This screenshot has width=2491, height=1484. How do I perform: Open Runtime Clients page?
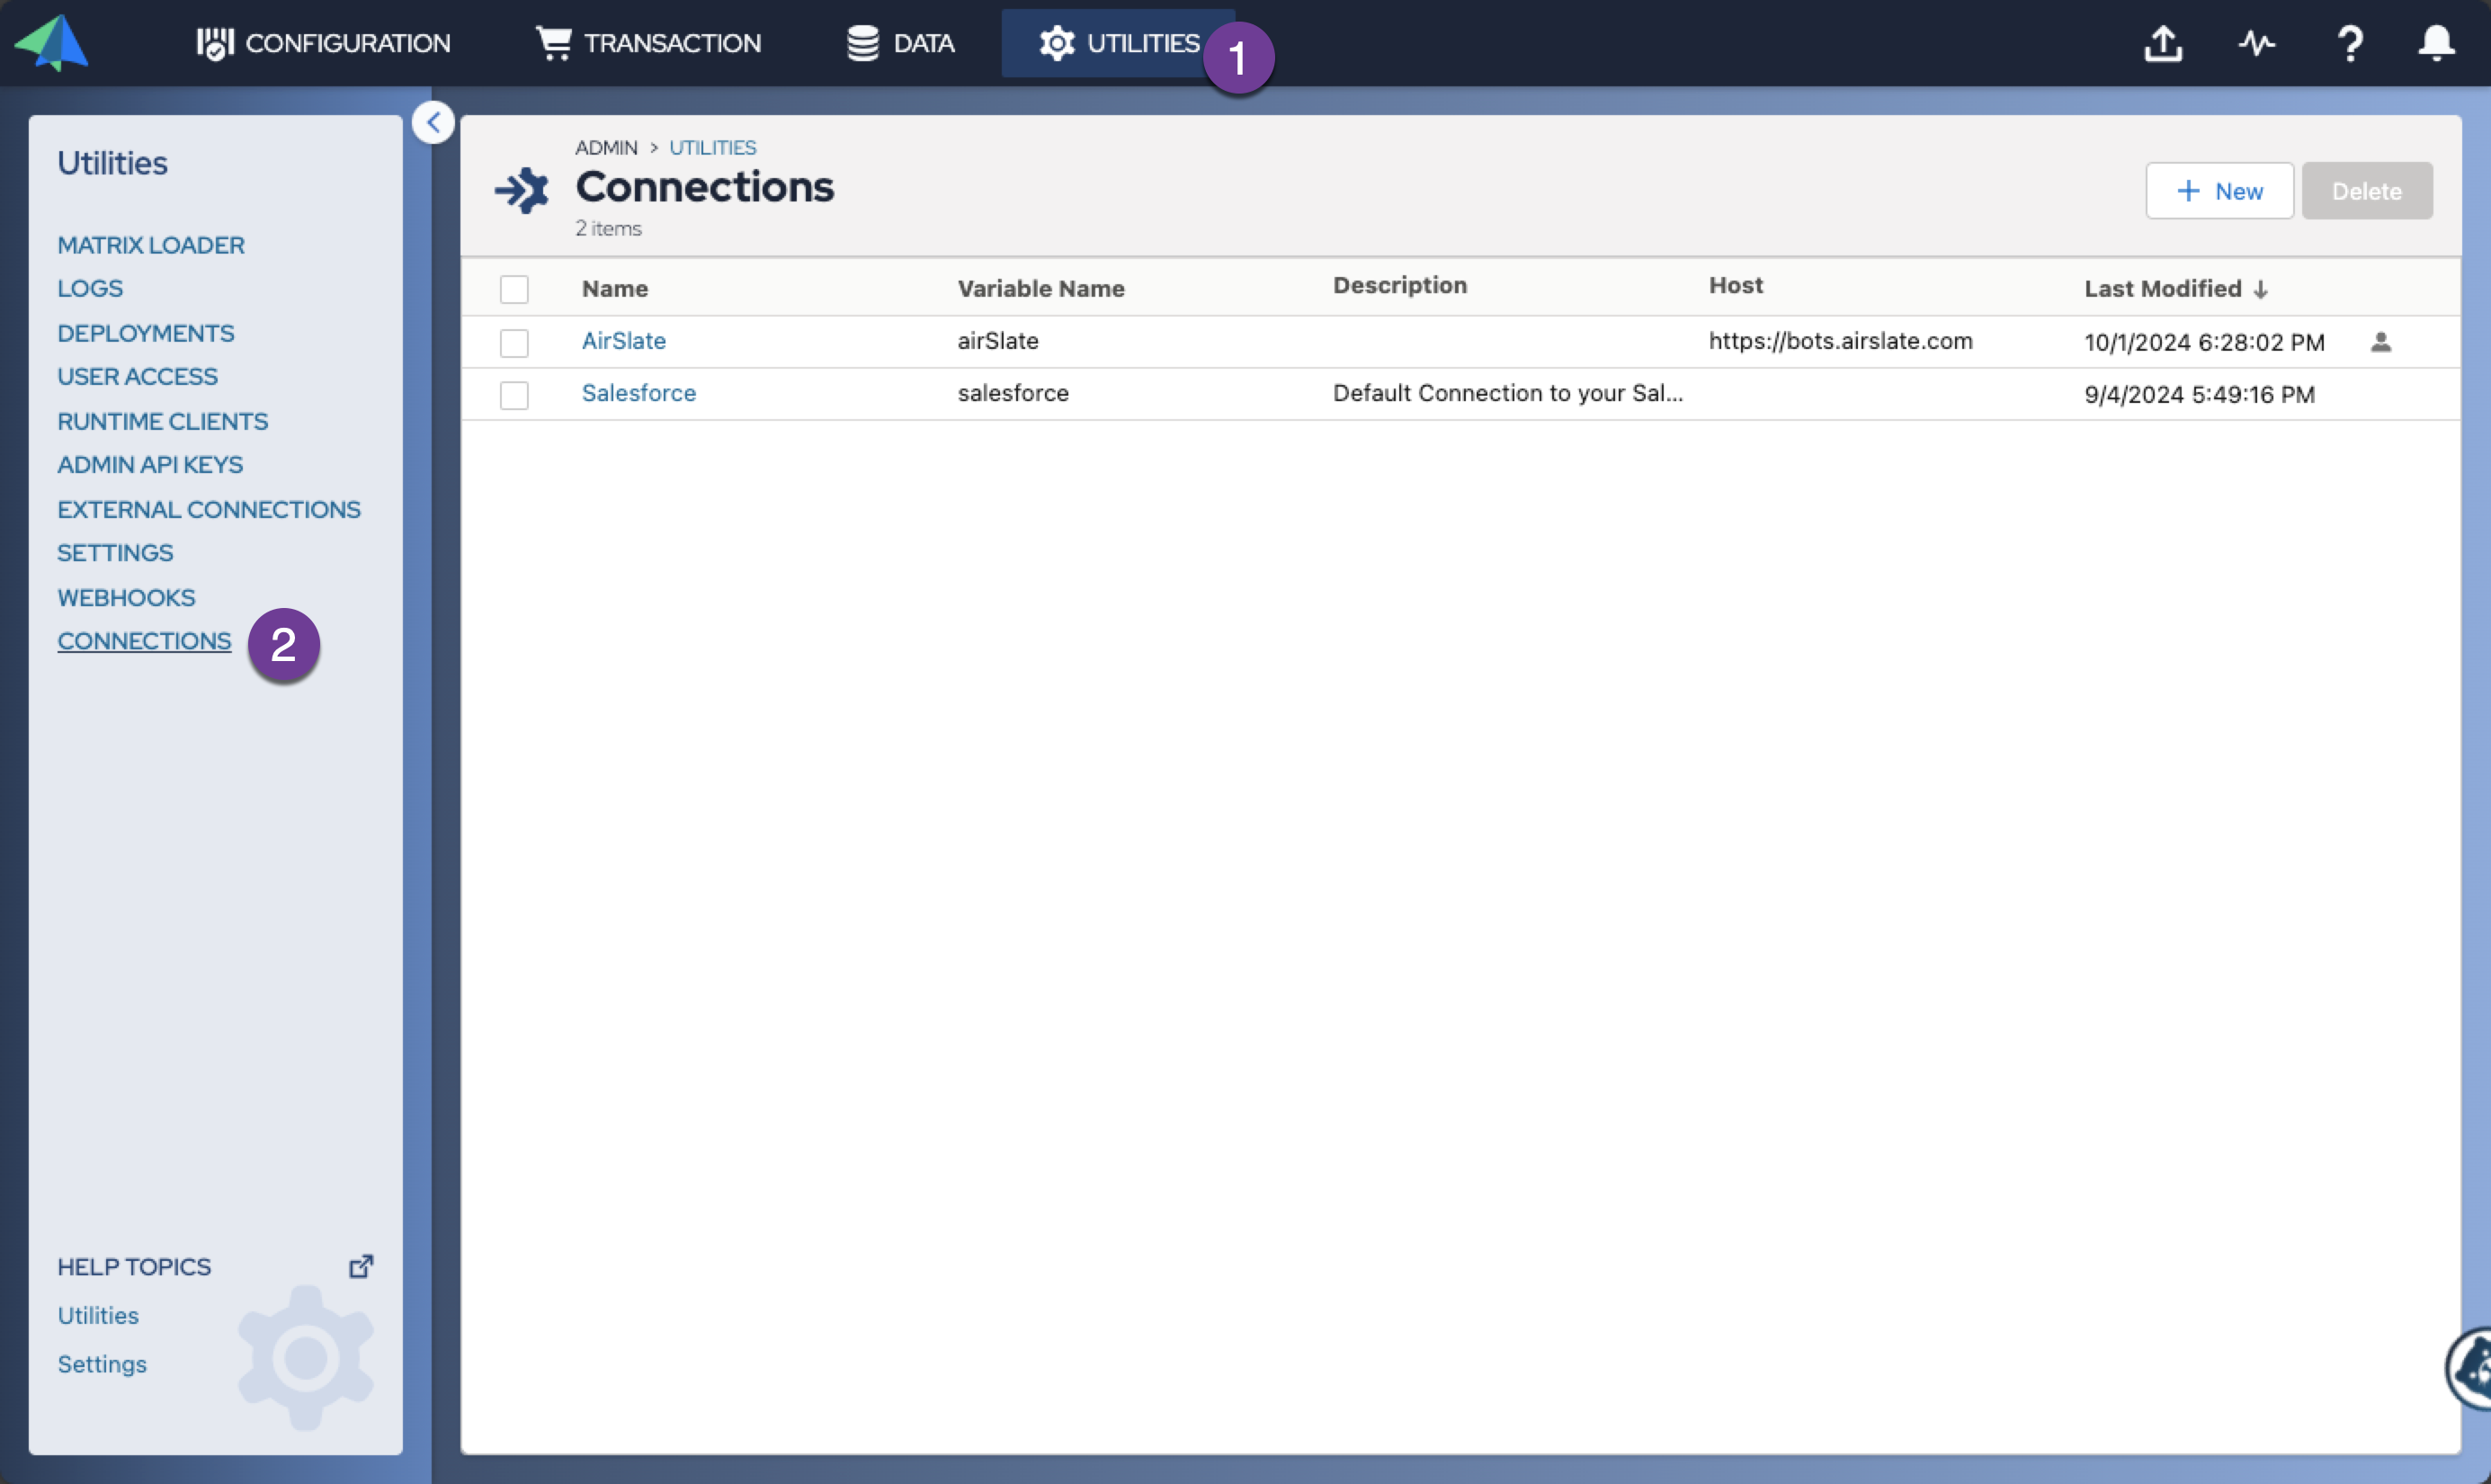[163, 421]
